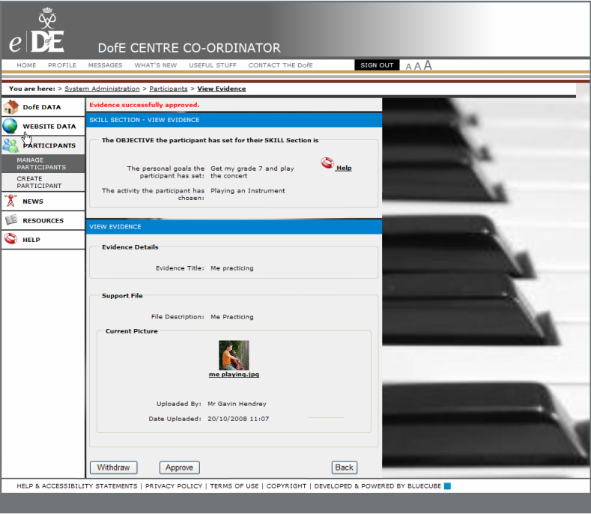
Task: Click the Resources newspaper icon
Action: [x=10, y=220]
